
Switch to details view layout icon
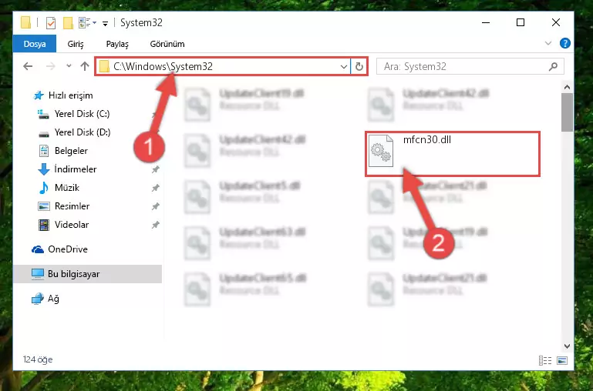point(545,360)
